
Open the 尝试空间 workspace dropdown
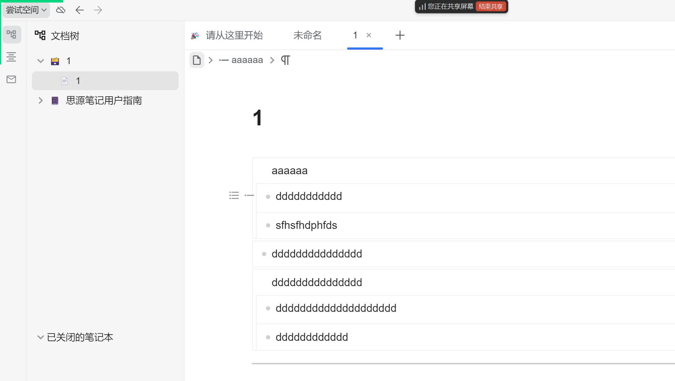[25, 10]
